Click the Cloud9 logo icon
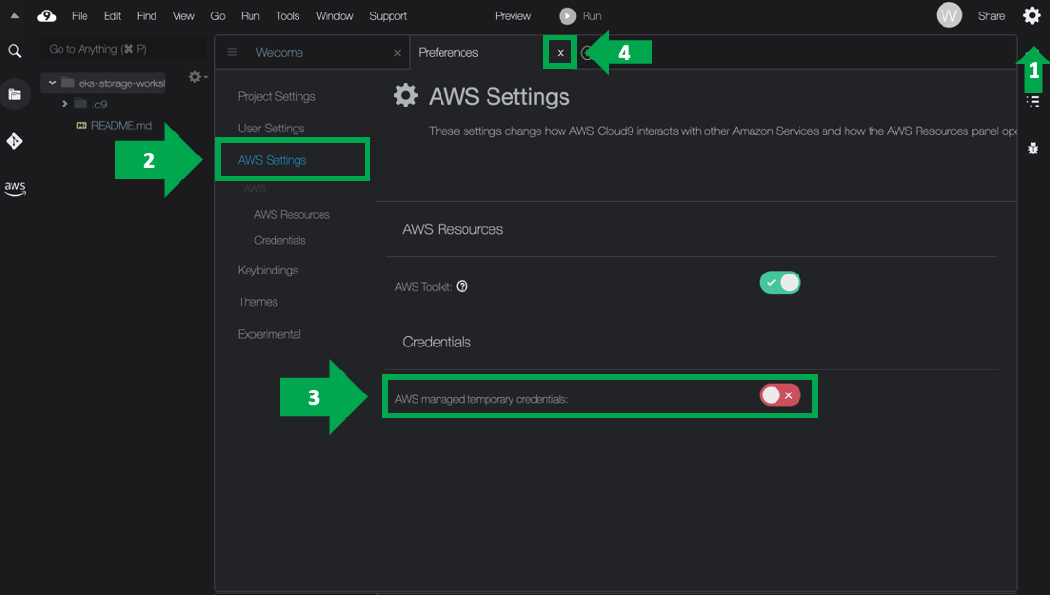 (46, 16)
